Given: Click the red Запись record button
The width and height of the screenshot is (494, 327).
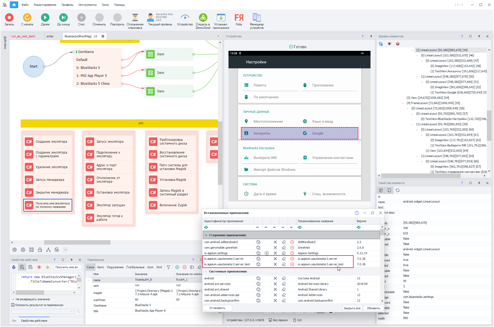Looking at the screenshot, I should pyautogui.click(x=9, y=18).
